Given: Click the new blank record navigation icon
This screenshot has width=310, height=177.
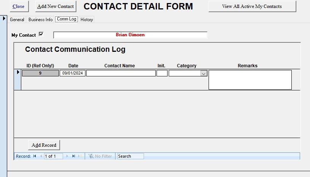Looking at the screenshot, I should tap(80, 156).
